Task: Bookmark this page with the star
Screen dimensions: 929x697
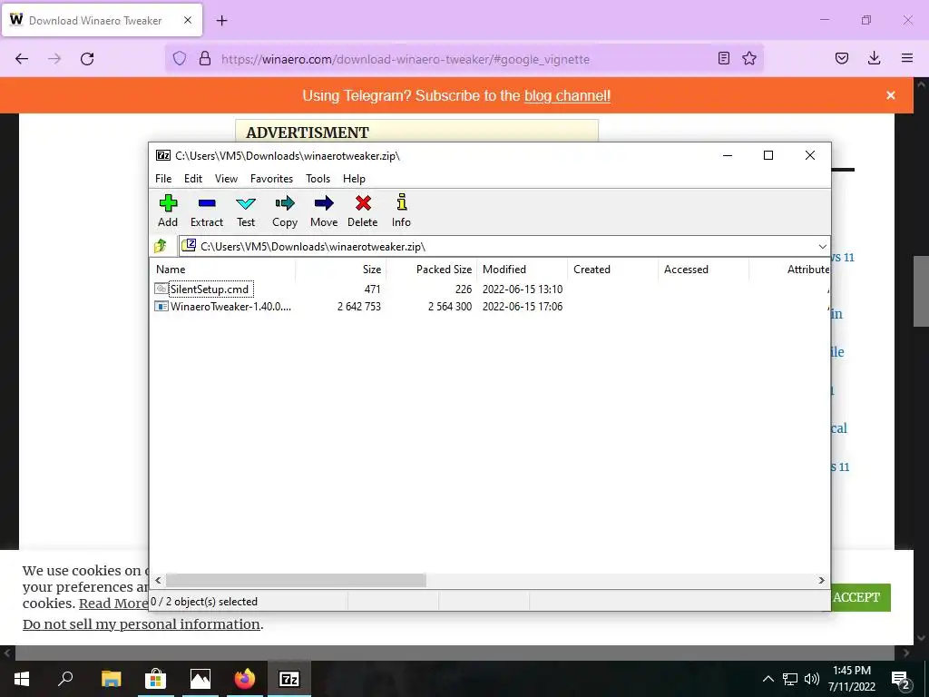Action: (x=748, y=58)
